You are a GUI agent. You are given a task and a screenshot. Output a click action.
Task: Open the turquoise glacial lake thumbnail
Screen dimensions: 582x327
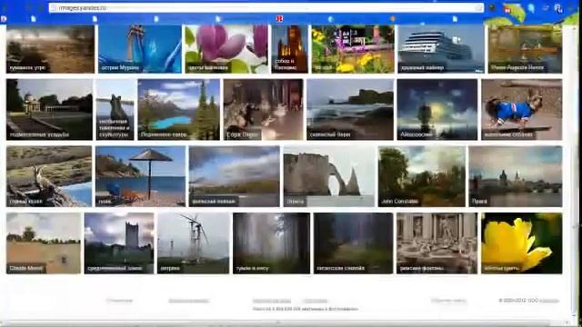[x=178, y=109]
